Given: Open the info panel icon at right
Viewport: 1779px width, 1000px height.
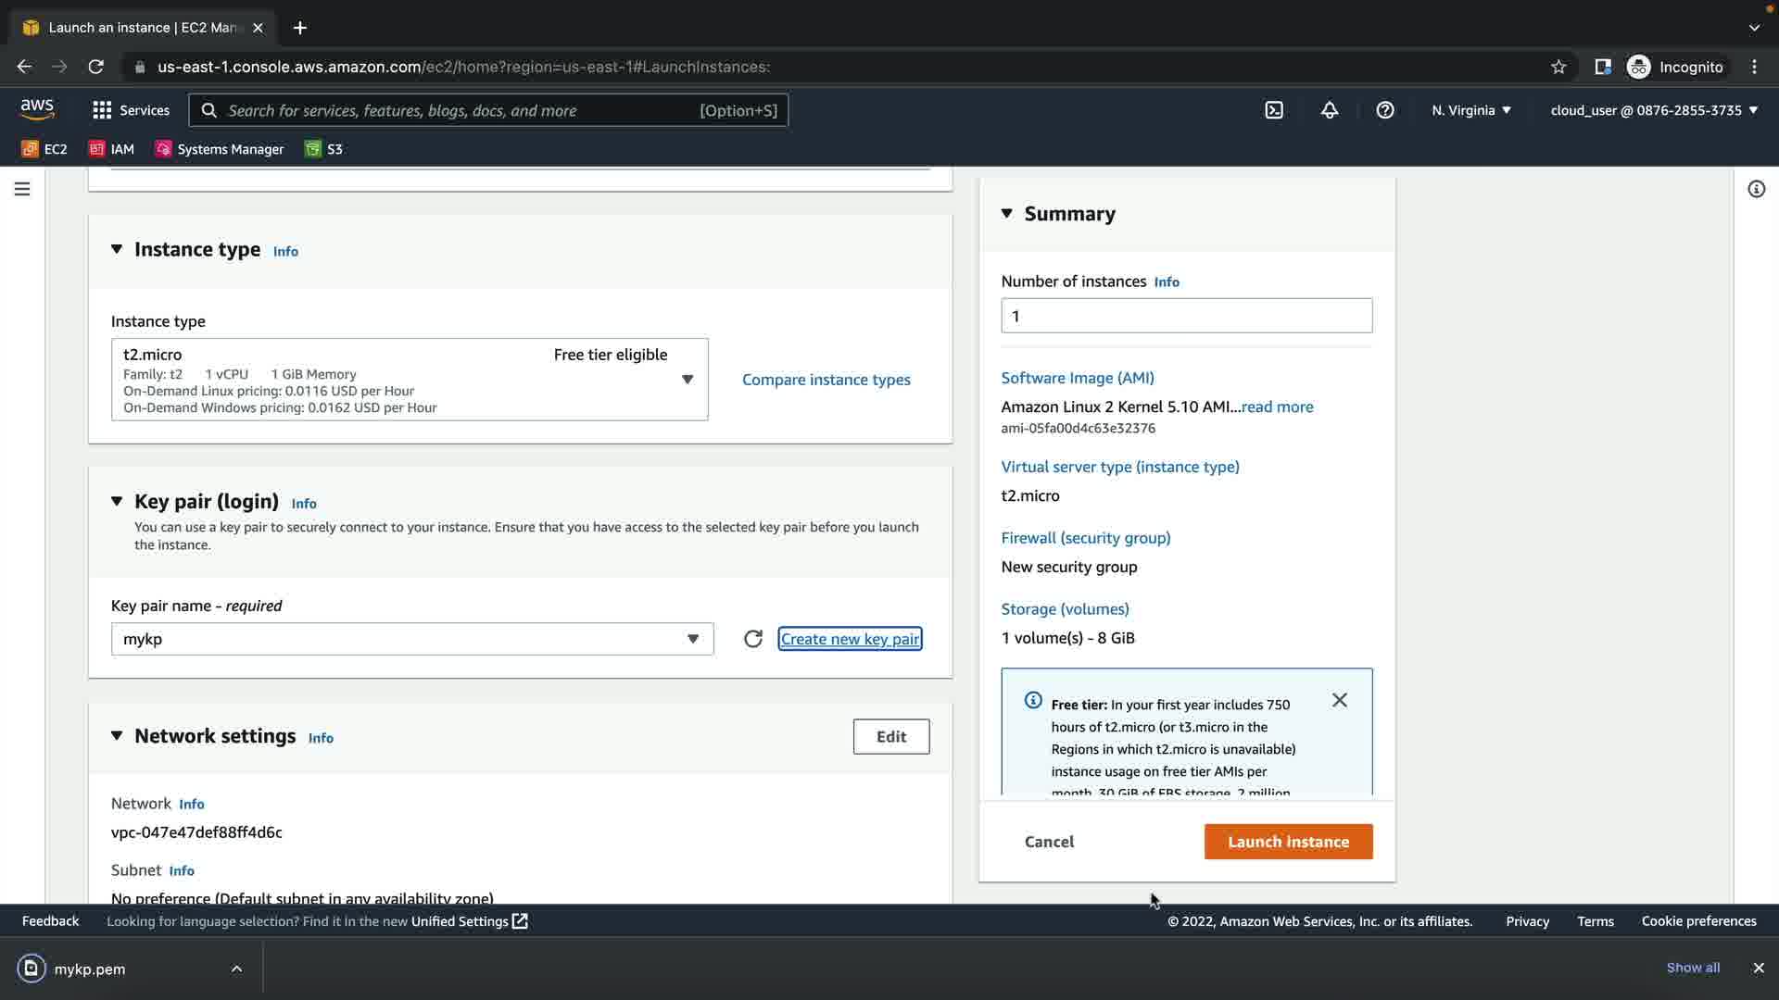Looking at the screenshot, I should [x=1756, y=189].
